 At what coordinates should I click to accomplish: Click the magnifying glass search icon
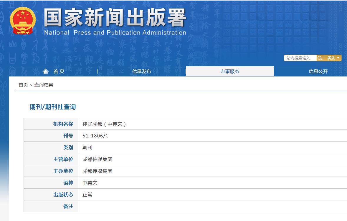(320, 58)
